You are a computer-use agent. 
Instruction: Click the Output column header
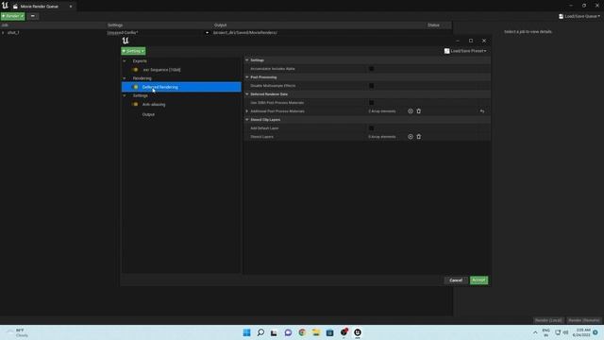(220, 25)
